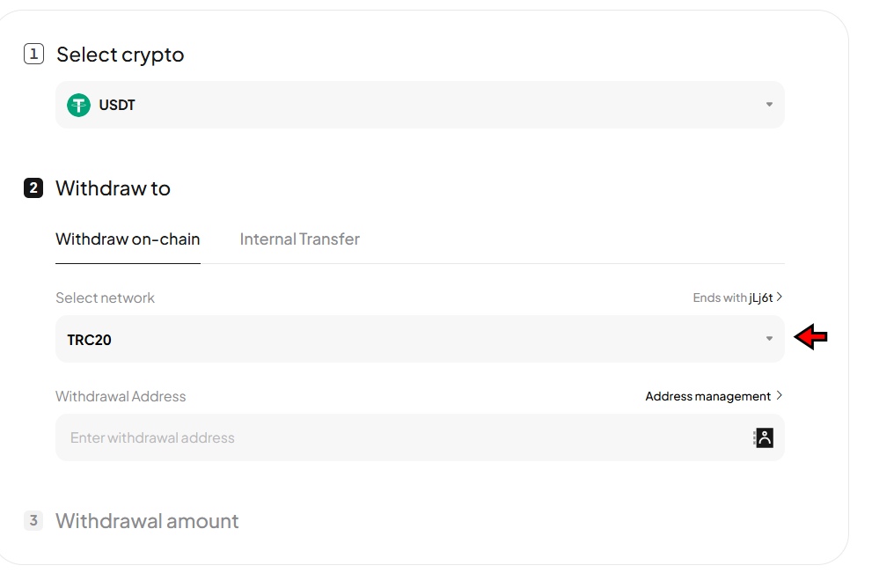Image resolution: width=872 pixels, height=573 pixels.
Task: Click the step 3 badge beside Withdrawal amount
Action: [x=33, y=520]
